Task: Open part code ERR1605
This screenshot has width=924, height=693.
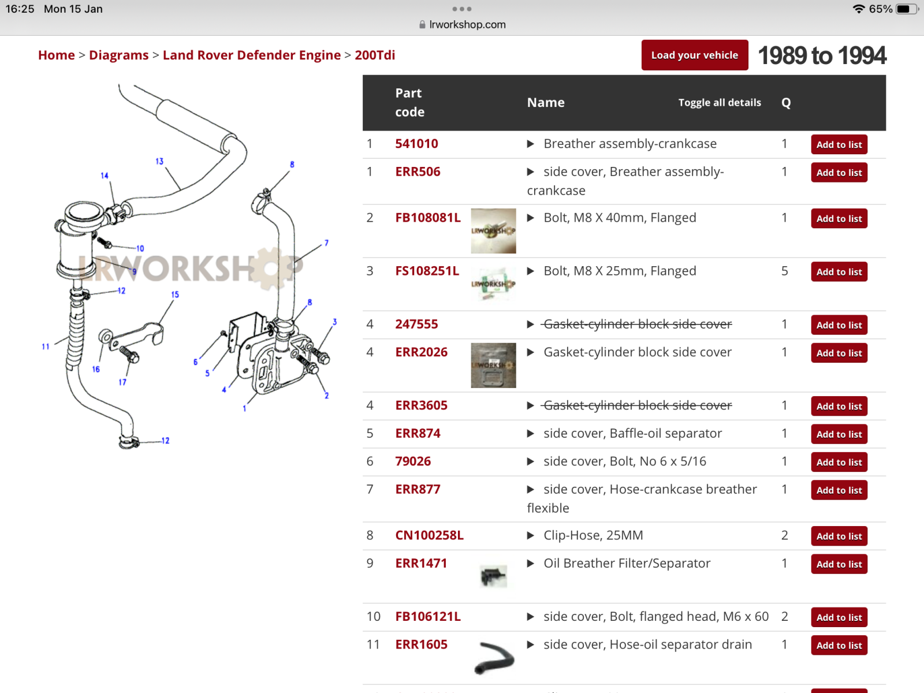Action: click(x=422, y=644)
